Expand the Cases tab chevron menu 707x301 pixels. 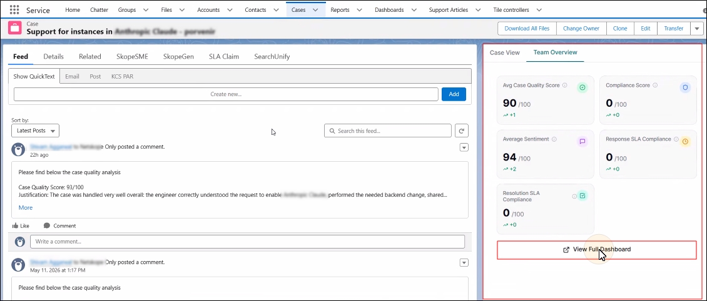tap(315, 9)
